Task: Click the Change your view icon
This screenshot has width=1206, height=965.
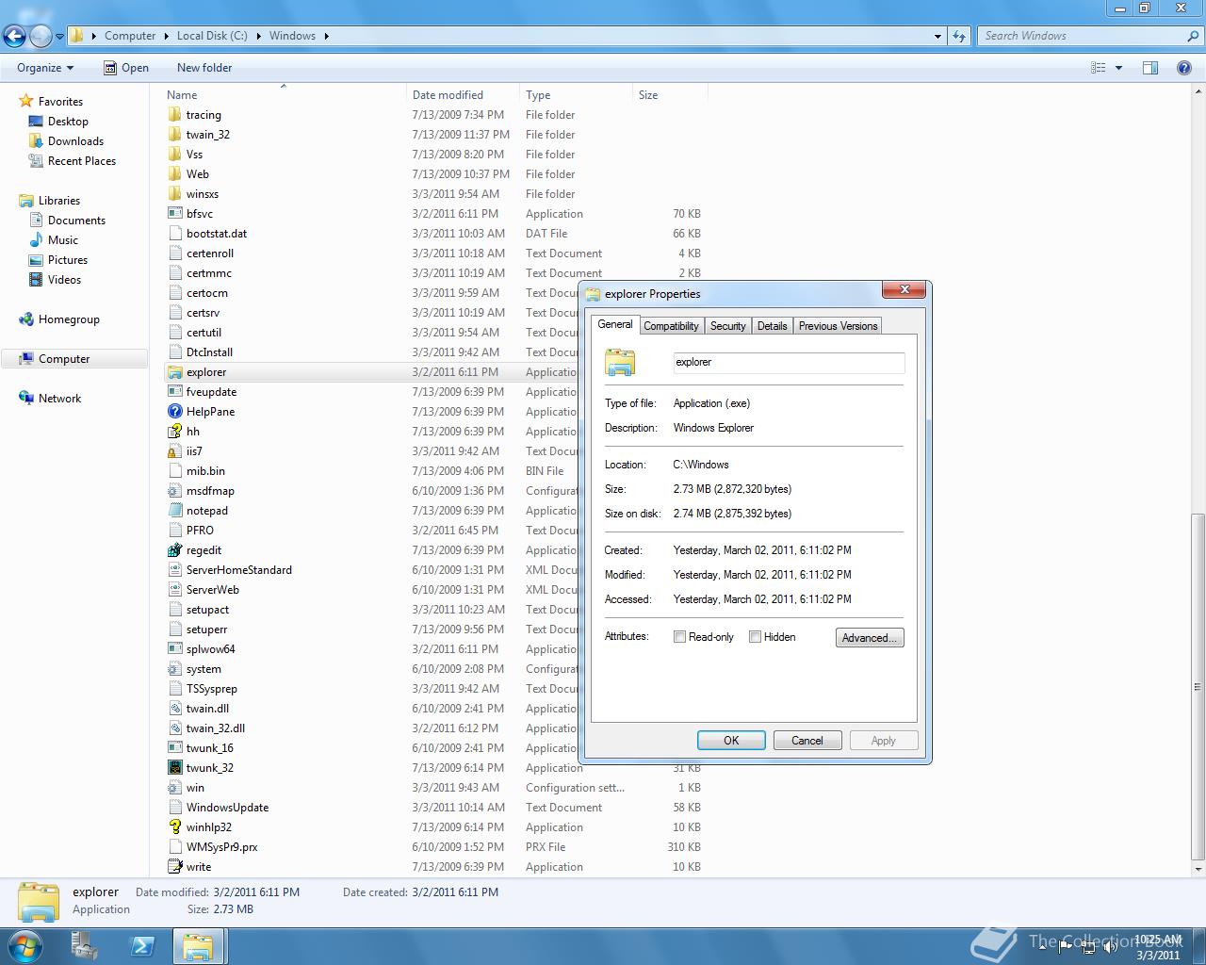Action: point(1099,68)
